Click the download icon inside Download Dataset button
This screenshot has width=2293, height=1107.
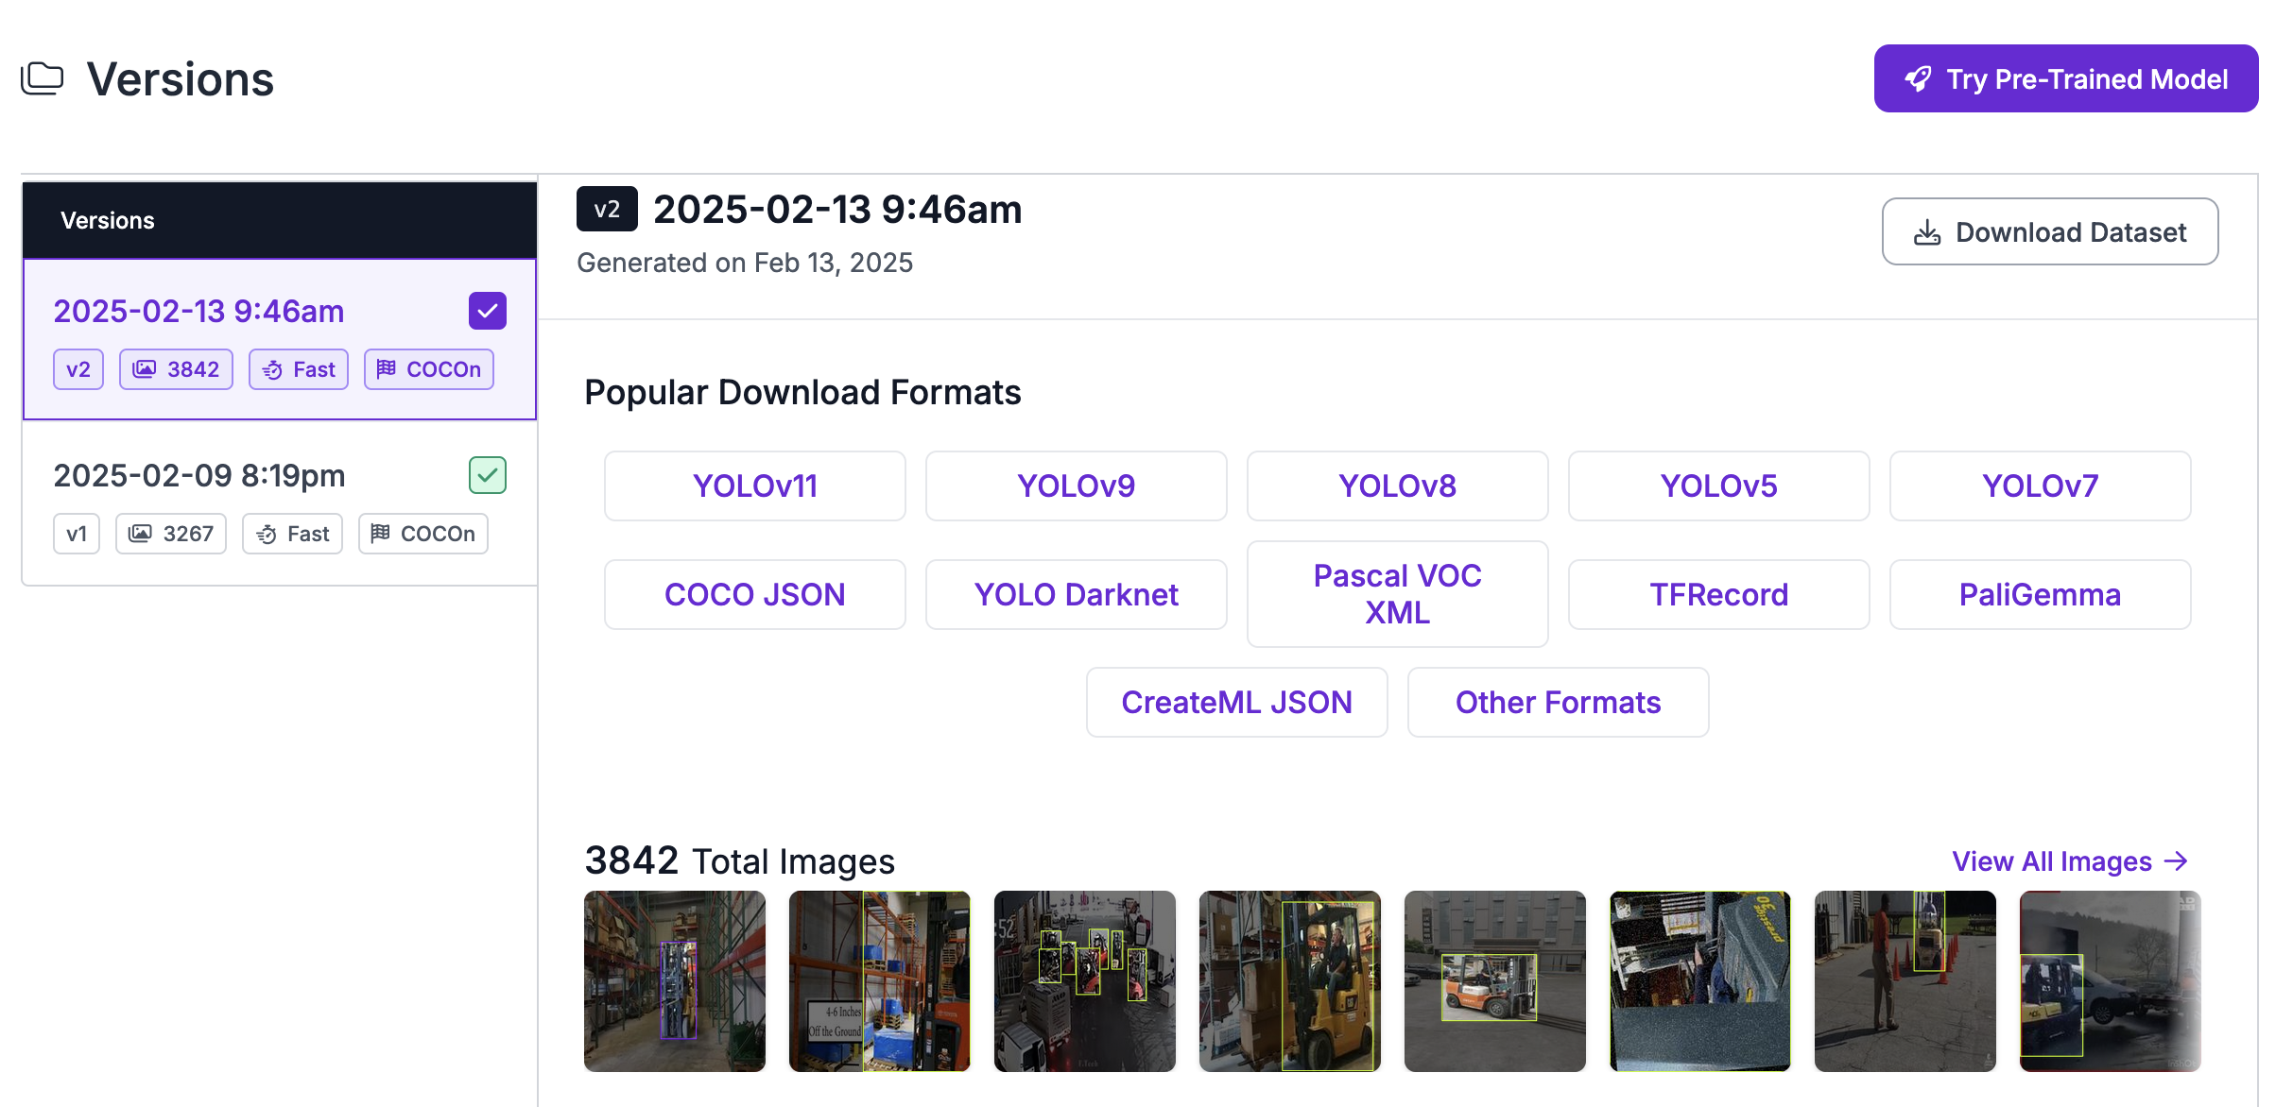point(1925,231)
